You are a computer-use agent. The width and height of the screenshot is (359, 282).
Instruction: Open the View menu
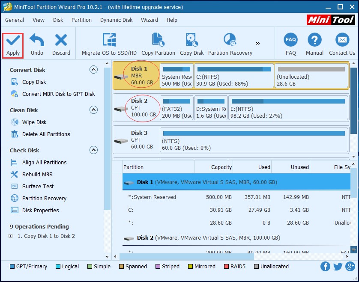39,20
